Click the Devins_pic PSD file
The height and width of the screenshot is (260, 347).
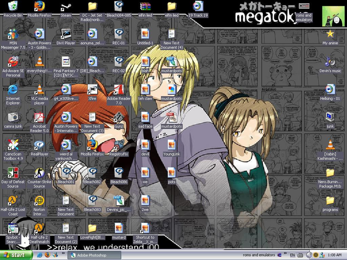click(119, 200)
